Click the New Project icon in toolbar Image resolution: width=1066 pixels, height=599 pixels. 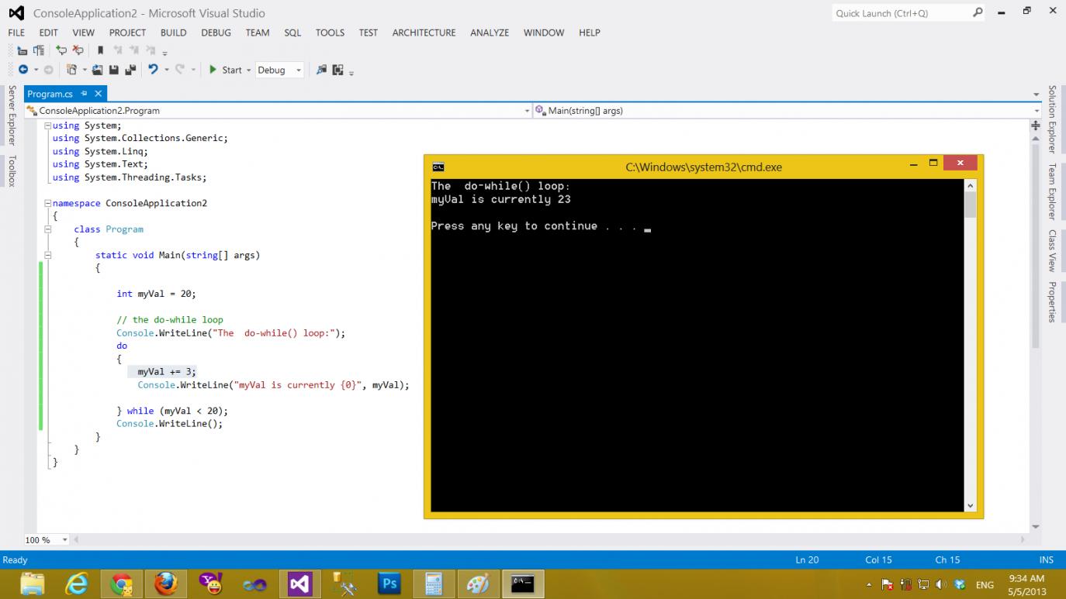(x=72, y=70)
